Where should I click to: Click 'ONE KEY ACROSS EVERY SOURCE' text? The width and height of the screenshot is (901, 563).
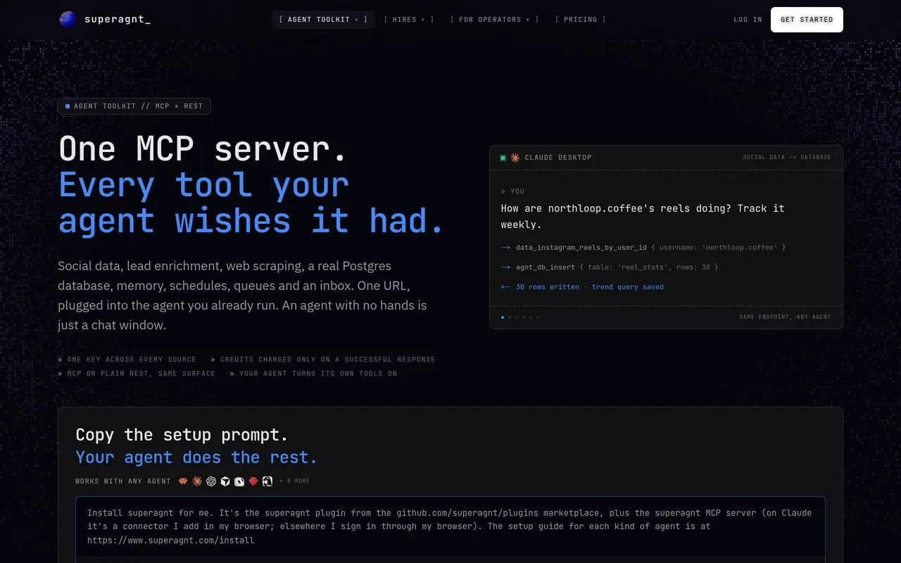tap(132, 360)
